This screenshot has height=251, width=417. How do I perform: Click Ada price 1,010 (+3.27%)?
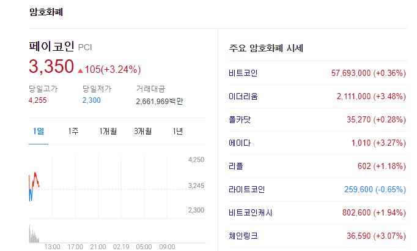(x=378, y=143)
